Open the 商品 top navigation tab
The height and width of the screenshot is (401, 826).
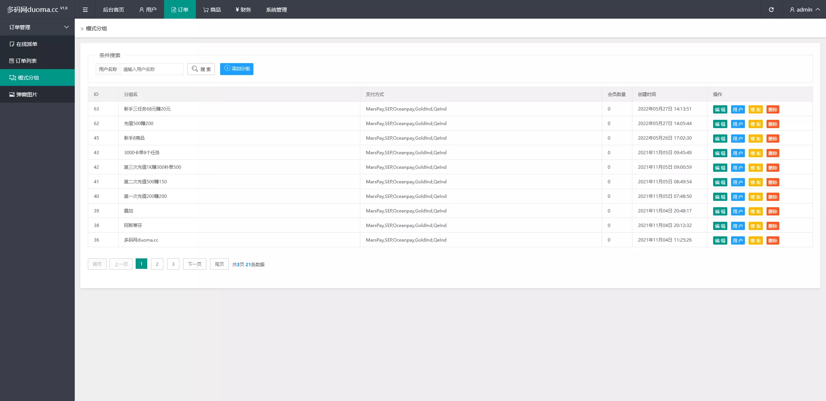pos(212,10)
